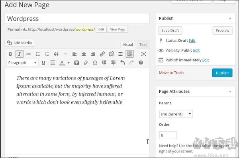This screenshot has height=158, width=239.
Task: Insert a horizontal line
Action: (x=65, y=54)
